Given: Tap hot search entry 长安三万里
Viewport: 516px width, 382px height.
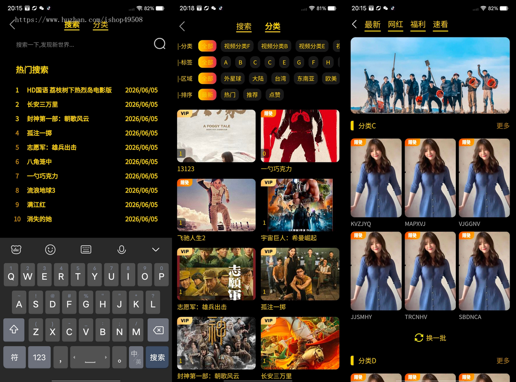Looking at the screenshot, I should [x=43, y=104].
